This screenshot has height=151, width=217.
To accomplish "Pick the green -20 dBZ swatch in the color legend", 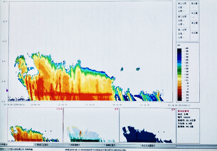I will point(180,69).
